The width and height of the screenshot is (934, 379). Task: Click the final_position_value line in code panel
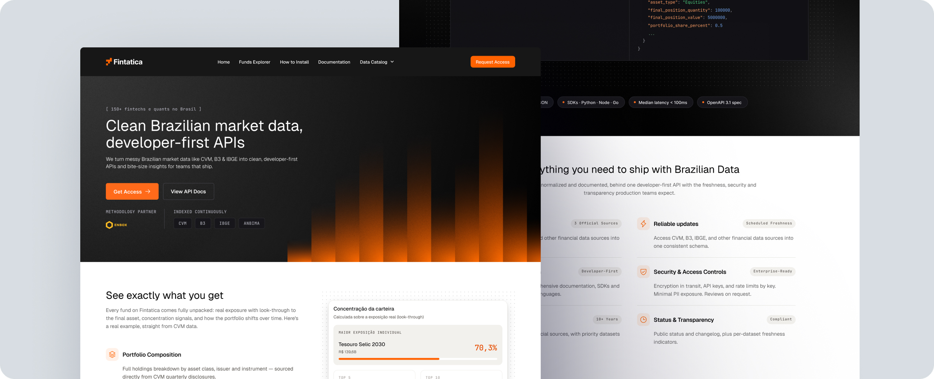tap(687, 17)
